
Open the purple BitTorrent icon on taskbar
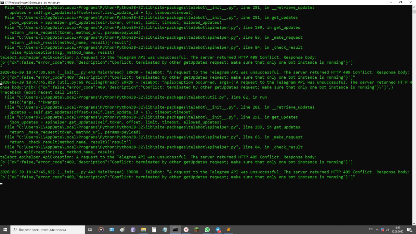pyautogui.click(x=133, y=229)
